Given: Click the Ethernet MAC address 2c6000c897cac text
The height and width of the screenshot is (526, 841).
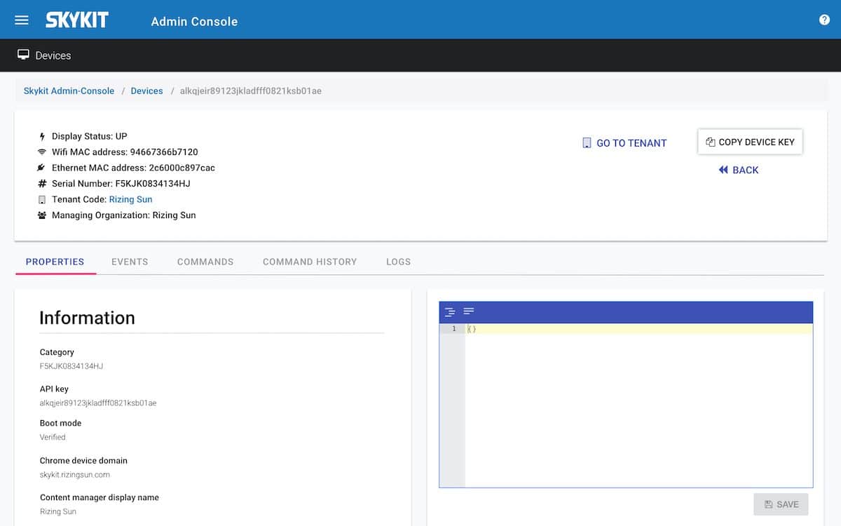Looking at the screenshot, I should [133, 168].
